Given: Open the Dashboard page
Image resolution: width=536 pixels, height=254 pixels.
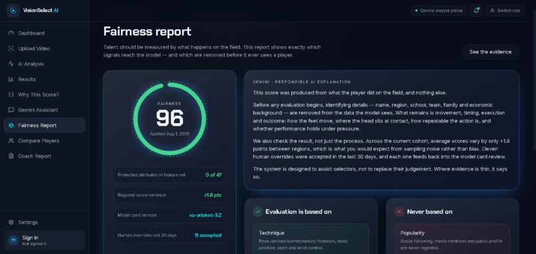Looking at the screenshot, I should click(45, 33).
